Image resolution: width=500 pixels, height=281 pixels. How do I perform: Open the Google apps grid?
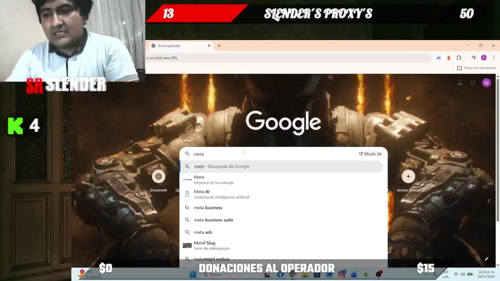(x=473, y=83)
